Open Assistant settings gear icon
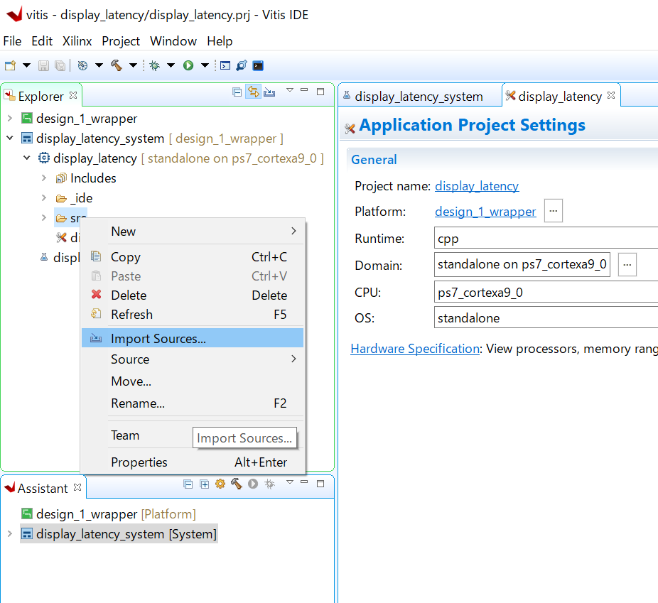 tap(220, 484)
